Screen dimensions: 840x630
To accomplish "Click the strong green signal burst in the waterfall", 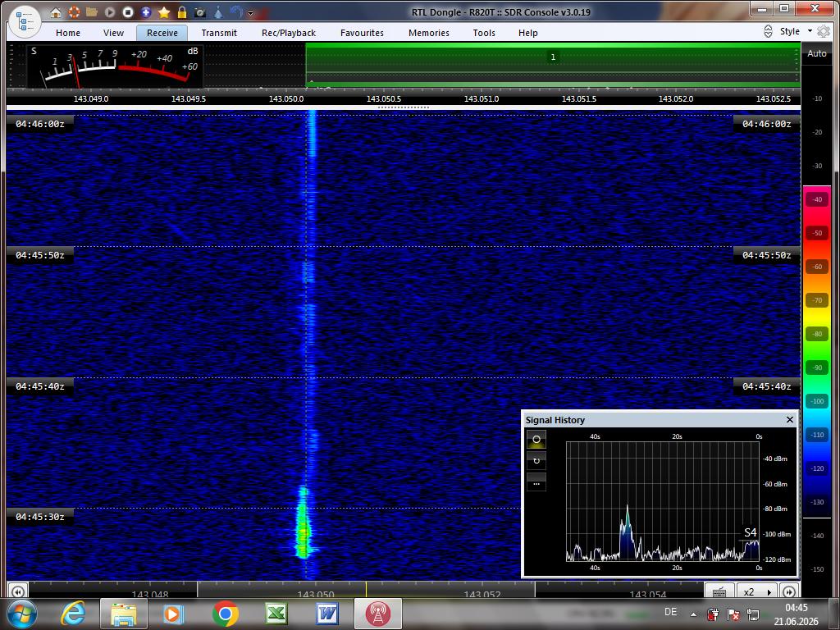I will 304,527.
